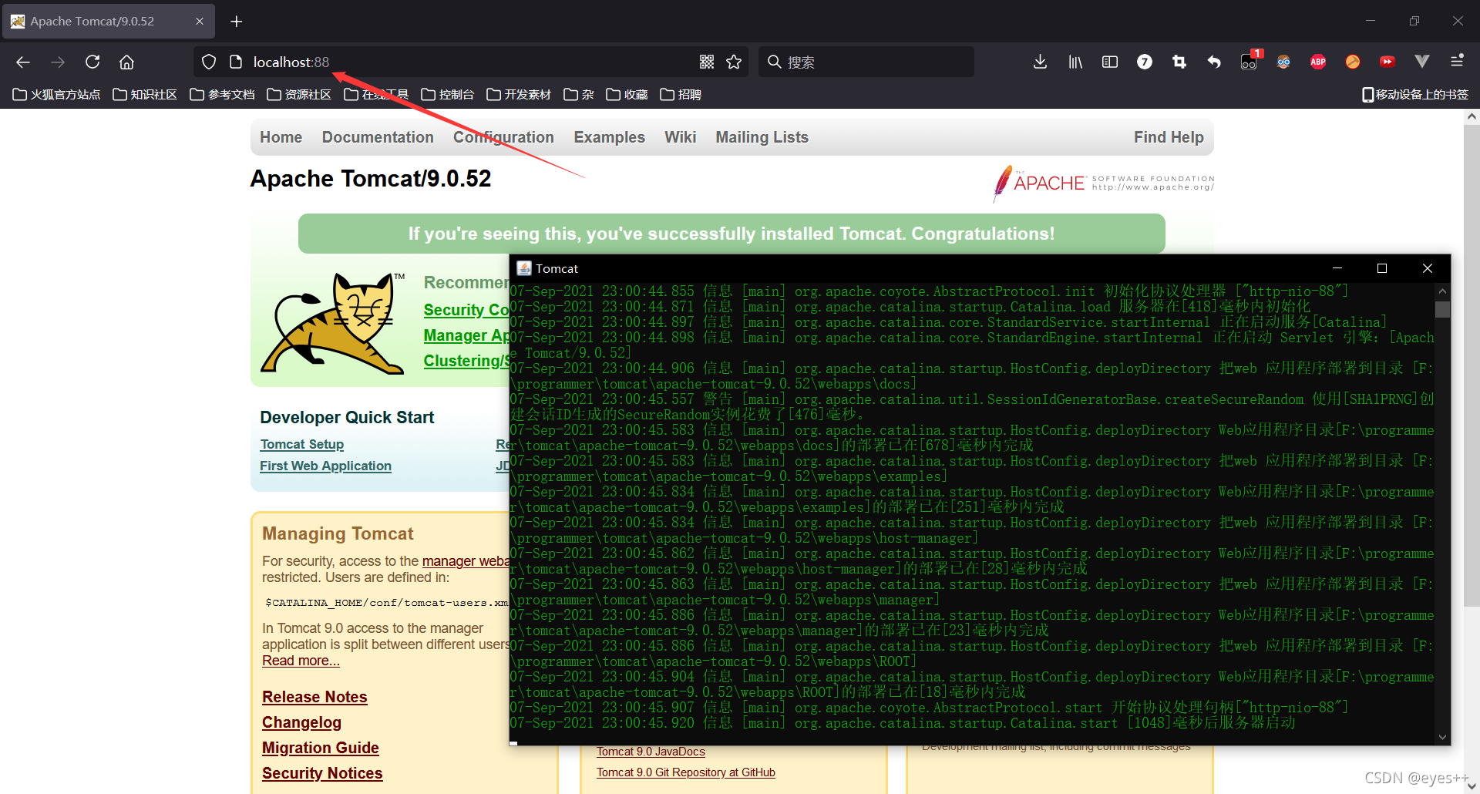Open the QR code icon in address bar
Screen dimensions: 1480x794
(707, 62)
